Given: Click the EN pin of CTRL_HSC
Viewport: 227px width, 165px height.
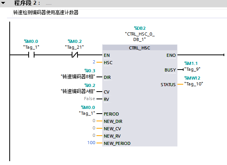Looking at the screenshot, I should coord(107,55).
